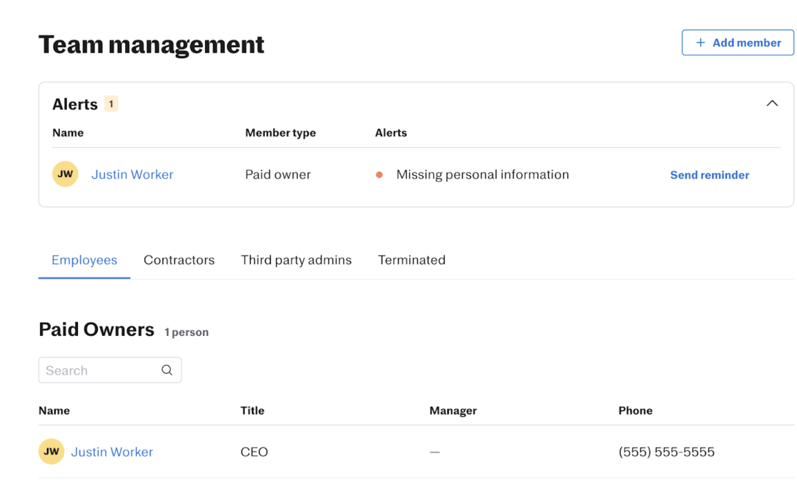Image resolution: width=797 pixels, height=497 pixels.
Task: Focus the Paid Owners search field
Action: [100, 370]
